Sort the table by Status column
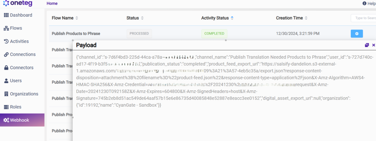 pyautogui.click(x=142, y=18)
